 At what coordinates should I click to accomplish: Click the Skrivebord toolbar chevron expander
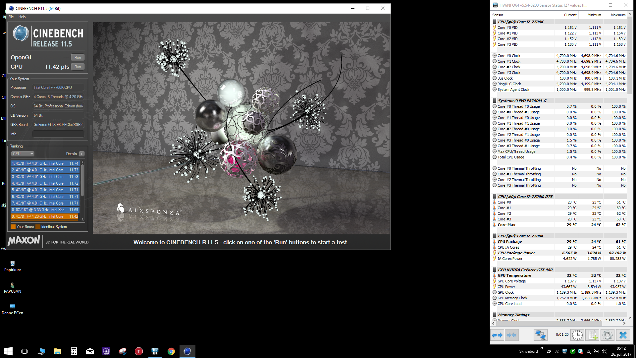[542, 348]
